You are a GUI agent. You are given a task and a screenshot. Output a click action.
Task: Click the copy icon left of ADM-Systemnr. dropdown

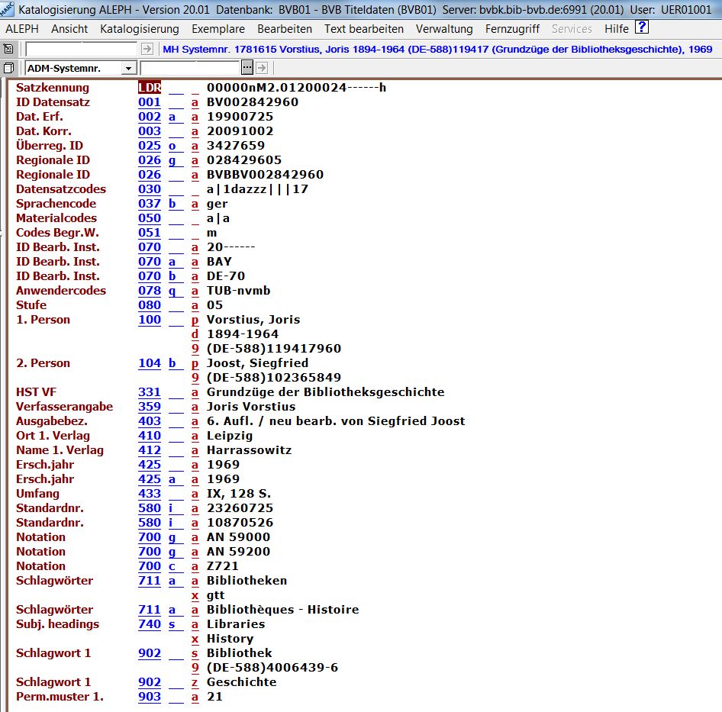(8, 68)
